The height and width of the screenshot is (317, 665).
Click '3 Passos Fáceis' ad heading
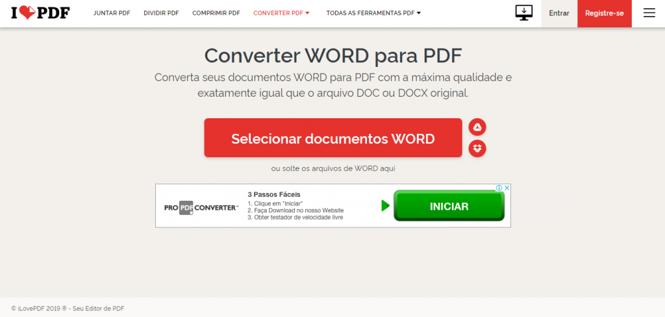(x=274, y=194)
